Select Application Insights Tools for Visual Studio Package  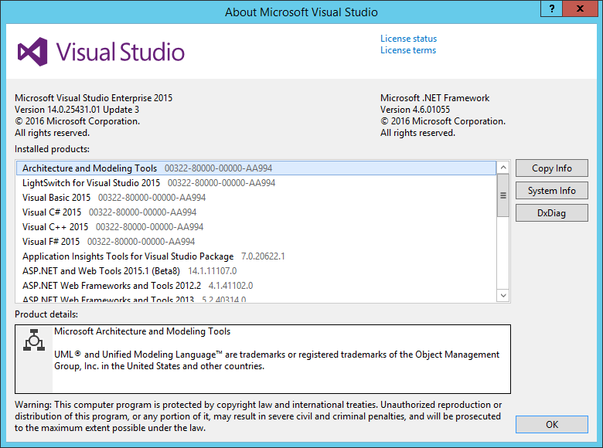click(x=256, y=256)
